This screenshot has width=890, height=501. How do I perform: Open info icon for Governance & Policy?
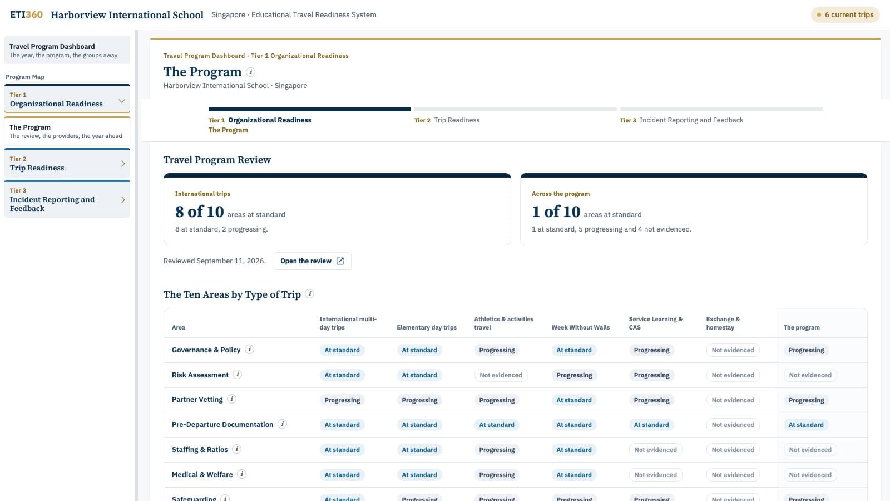[x=250, y=350]
